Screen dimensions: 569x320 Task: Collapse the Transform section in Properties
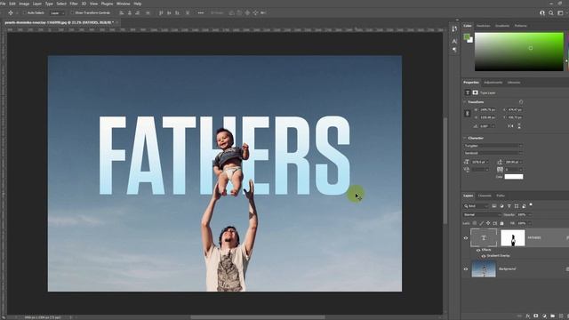[465, 102]
